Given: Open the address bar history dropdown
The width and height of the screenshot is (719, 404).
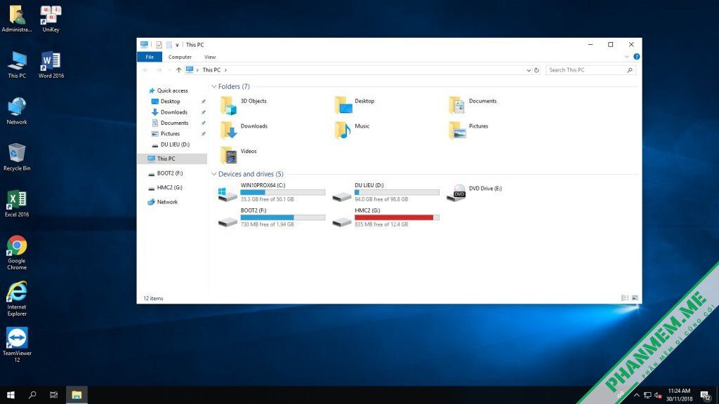Looking at the screenshot, I should tap(529, 70).
